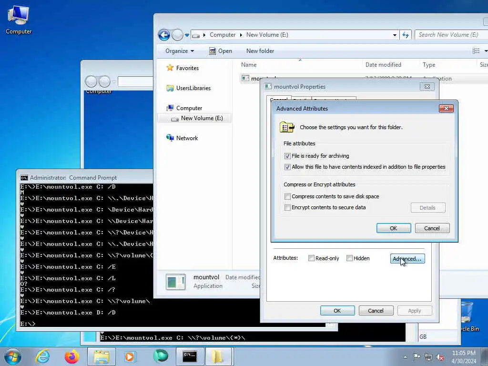Click the green round taskbar app icon
This screenshot has width=488, height=366.
coord(160,356)
